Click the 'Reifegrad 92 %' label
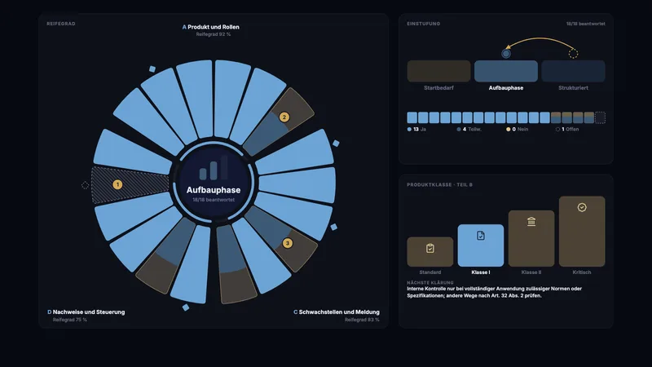The height and width of the screenshot is (367, 652). [214, 34]
